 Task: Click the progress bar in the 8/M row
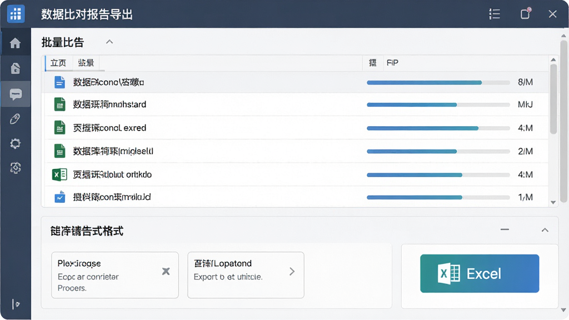(438, 83)
